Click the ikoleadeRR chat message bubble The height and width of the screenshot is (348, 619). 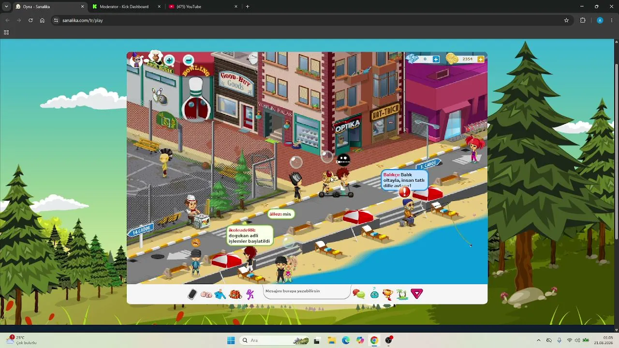click(250, 236)
